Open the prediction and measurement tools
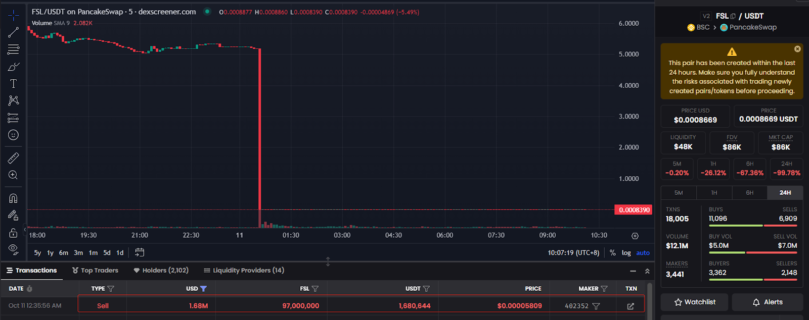This screenshot has width=809, height=320. (x=13, y=118)
